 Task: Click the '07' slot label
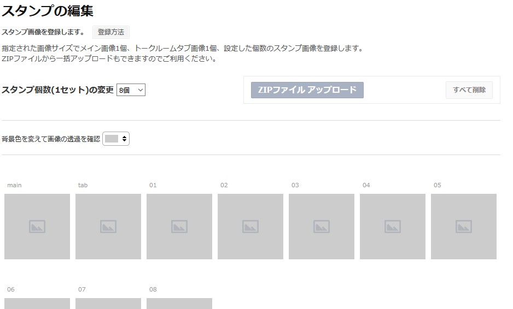point(82,289)
